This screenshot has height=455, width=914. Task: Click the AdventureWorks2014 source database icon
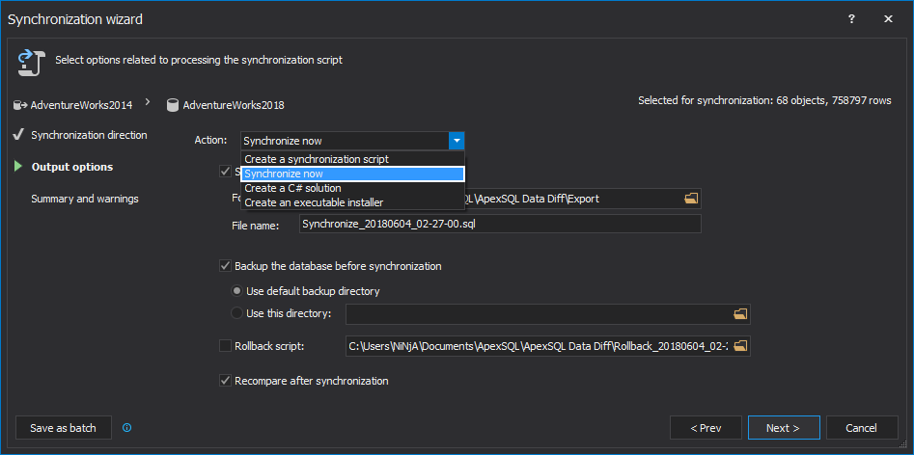click(x=20, y=104)
